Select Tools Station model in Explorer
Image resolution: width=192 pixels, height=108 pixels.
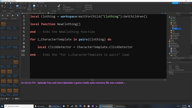(175, 39)
